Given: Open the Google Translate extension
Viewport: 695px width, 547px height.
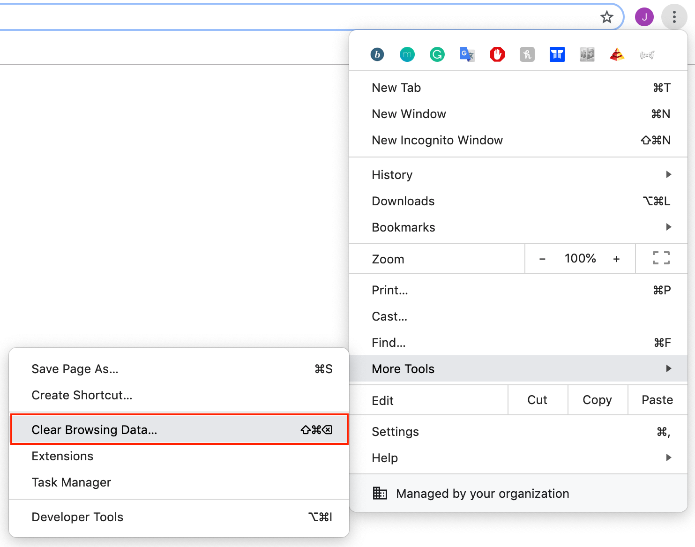Looking at the screenshot, I should tap(467, 55).
